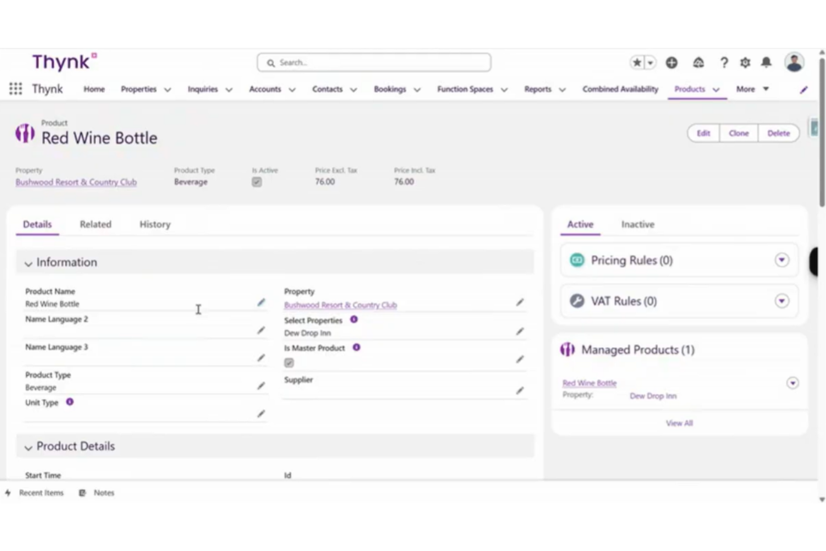Screen dimensions: 826x551
Task: Open Bushwood Resort link in header
Action: pos(76,182)
